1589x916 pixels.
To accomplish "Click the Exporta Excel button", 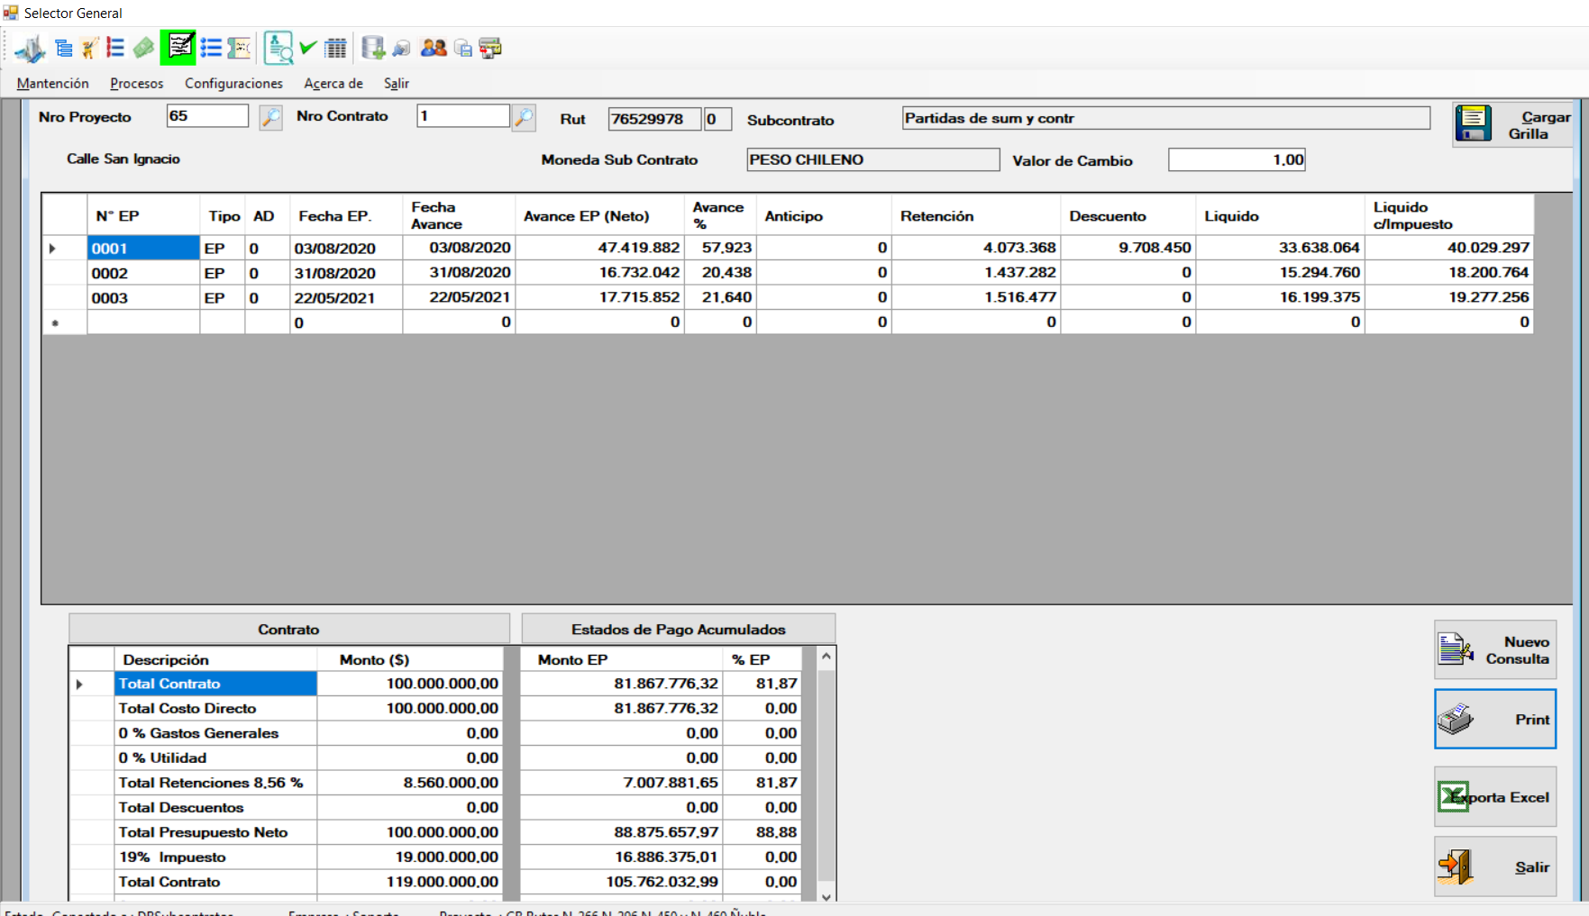I will [x=1495, y=797].
